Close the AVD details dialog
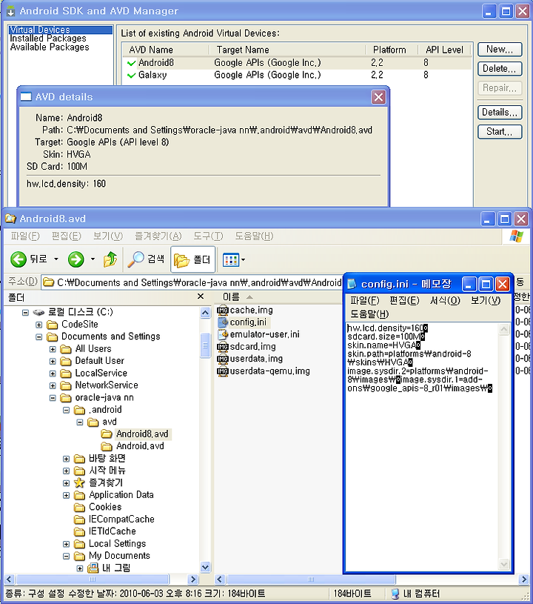The width and height of the screenshot is (533, 604). pyautogui.click(x=378, y=97)
